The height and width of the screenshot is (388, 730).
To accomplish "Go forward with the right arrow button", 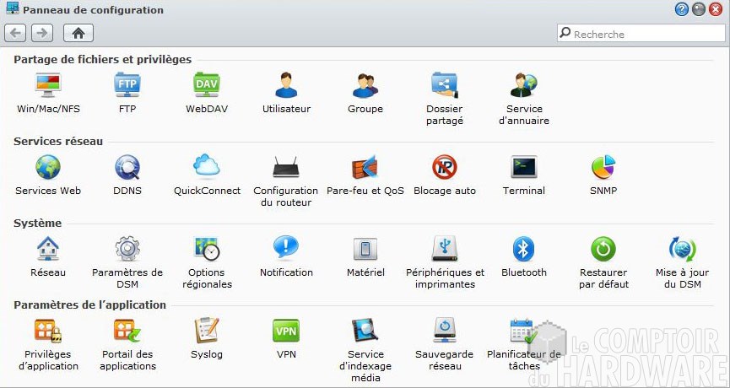I will pos(42,33).
